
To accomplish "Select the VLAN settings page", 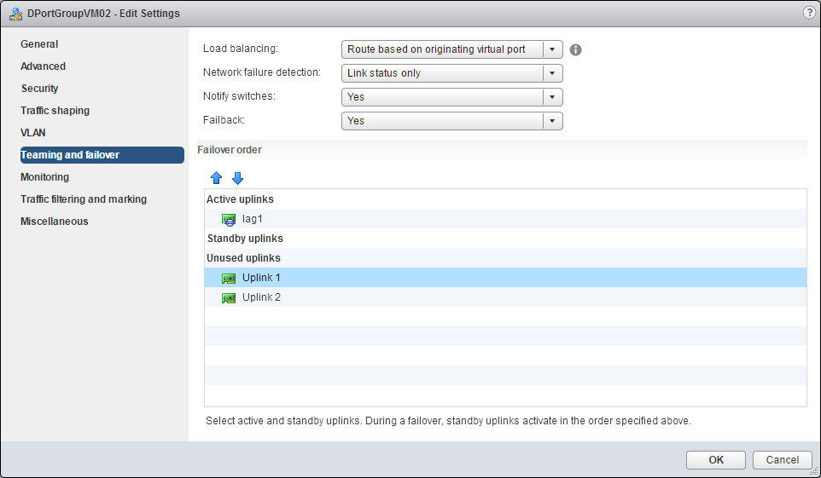I will click(x=33, y=133).
